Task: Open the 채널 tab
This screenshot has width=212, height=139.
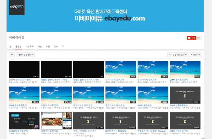Action: click(x=40, y=46)
